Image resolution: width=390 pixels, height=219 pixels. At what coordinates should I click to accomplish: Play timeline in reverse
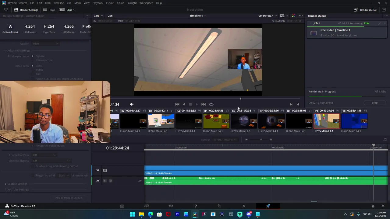pos(184,104)
